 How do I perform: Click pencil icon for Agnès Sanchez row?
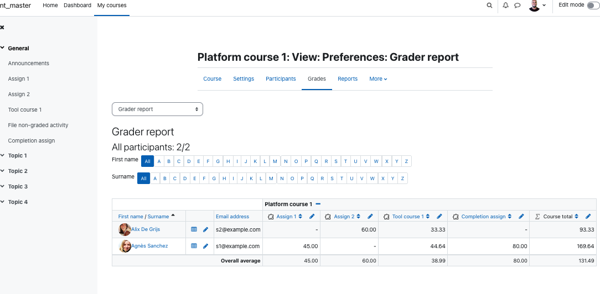point(205,246)
